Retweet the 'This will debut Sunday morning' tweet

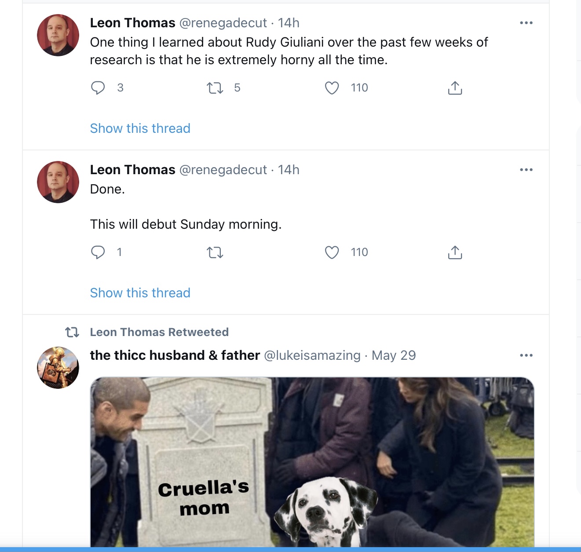(x=215, y=253)
